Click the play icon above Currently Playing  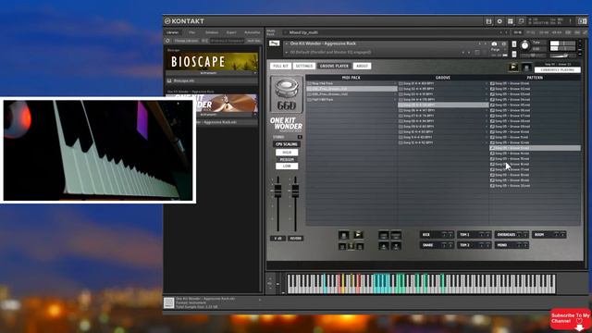[513, 68]
